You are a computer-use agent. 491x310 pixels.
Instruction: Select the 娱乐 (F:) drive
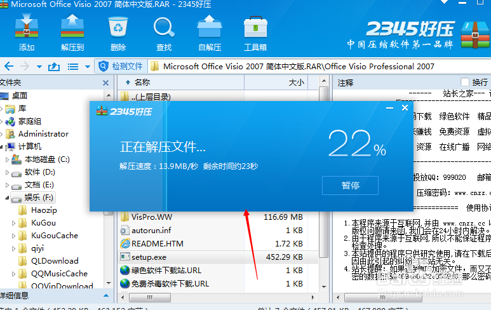tap(33, 198)
